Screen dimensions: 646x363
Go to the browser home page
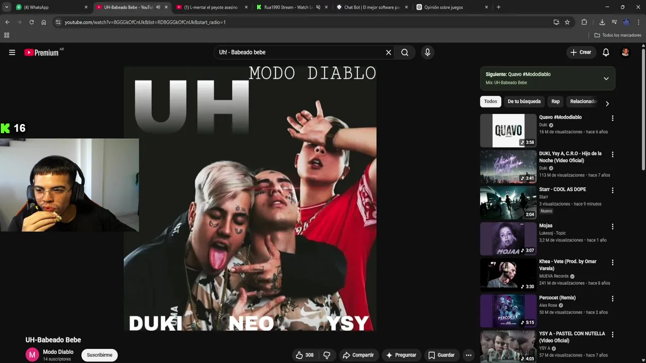coord(43,22)
